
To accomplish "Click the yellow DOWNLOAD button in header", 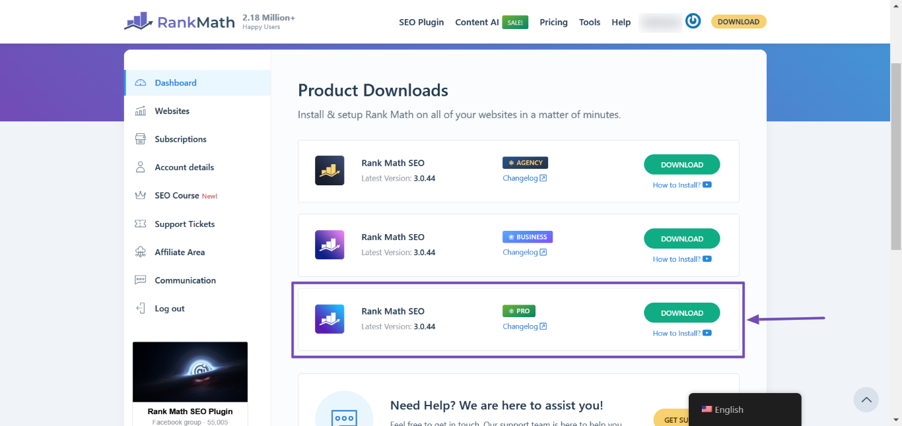I will click(x=738, y=22).
